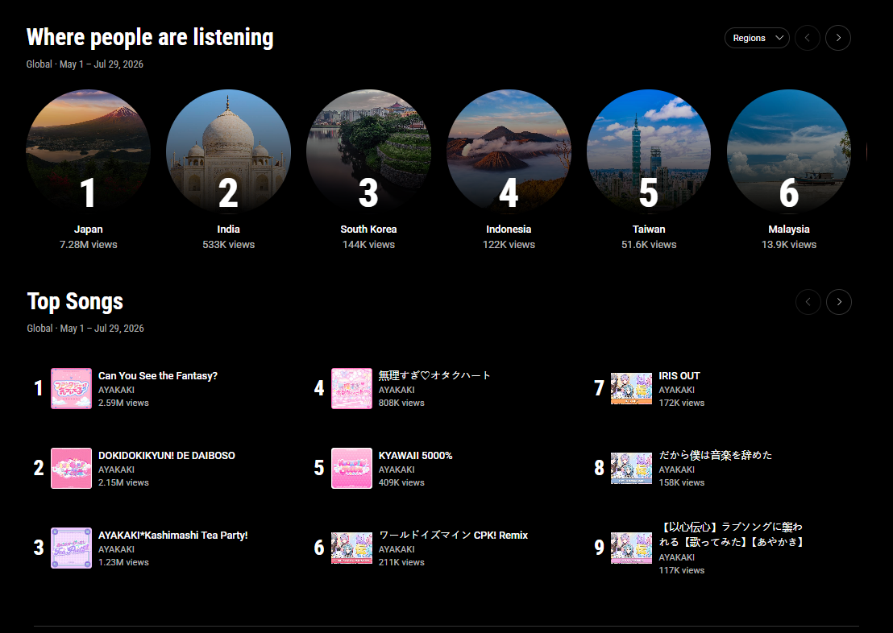Image resolution: width=893 pixels, height=633 pixels.
Task: Click the 2.59M views text
Action: [x=123, y=403]
